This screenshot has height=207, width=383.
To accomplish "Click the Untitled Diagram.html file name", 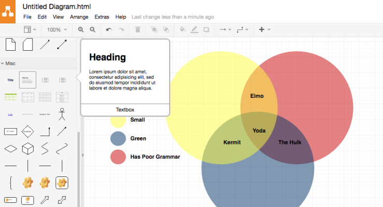I will pyautogui.click(x=57, y=6).
